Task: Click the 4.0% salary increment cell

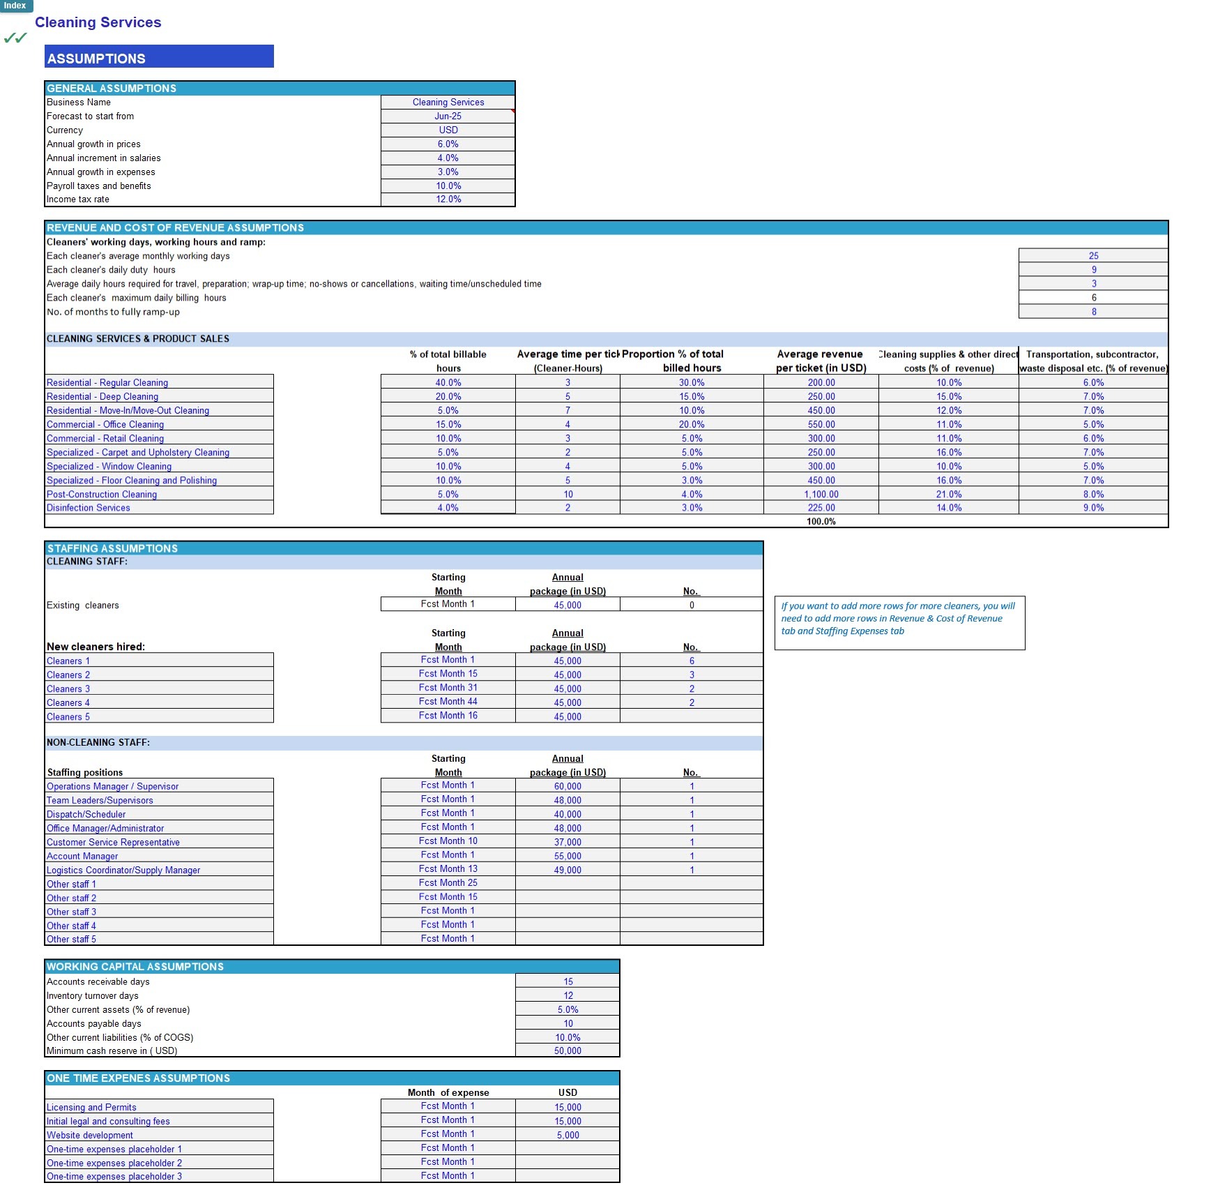Action: [448, 158]
